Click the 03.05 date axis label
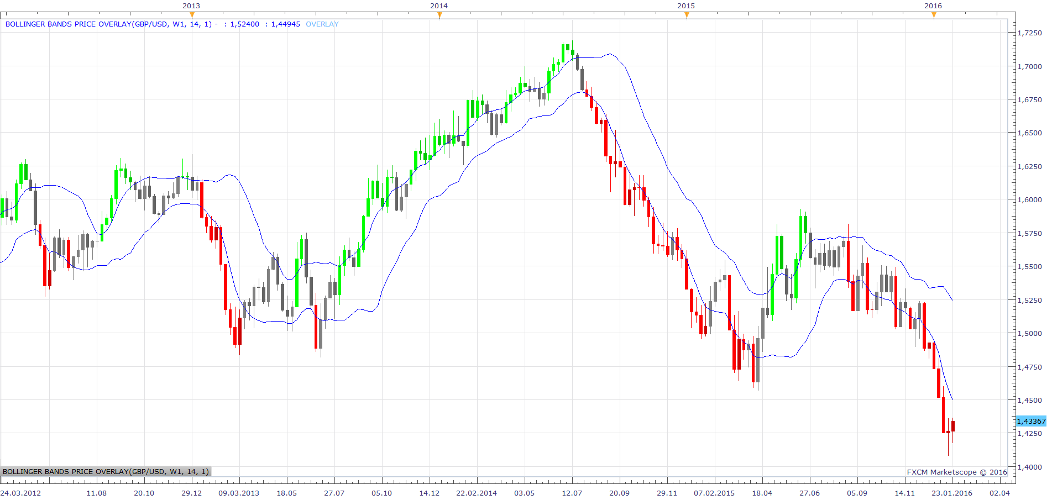This screenshot has height=500, width=1052. pyautogui.click(x=525, y=493)
